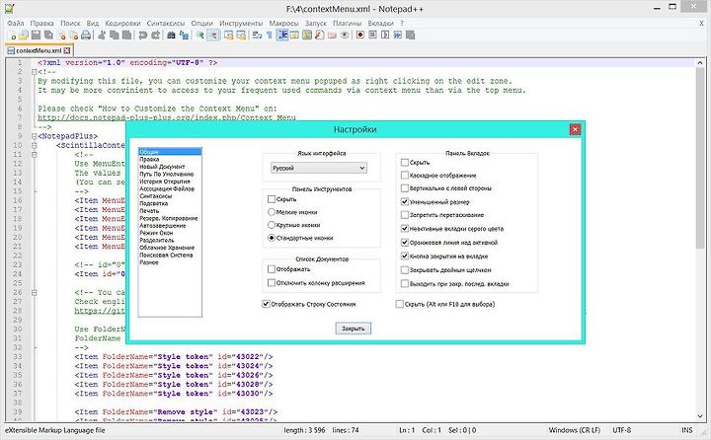Collapse the fold marker at line 26
Viewport: 711px width, 440px height.
click(34, 293)
